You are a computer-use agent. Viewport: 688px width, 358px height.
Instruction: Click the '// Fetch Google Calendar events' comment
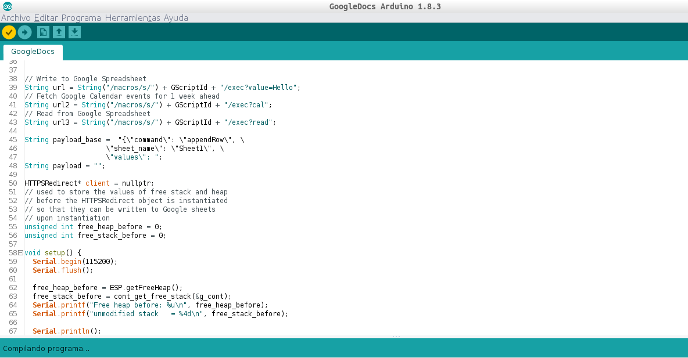pyautogui.click(x=122, y=96)
